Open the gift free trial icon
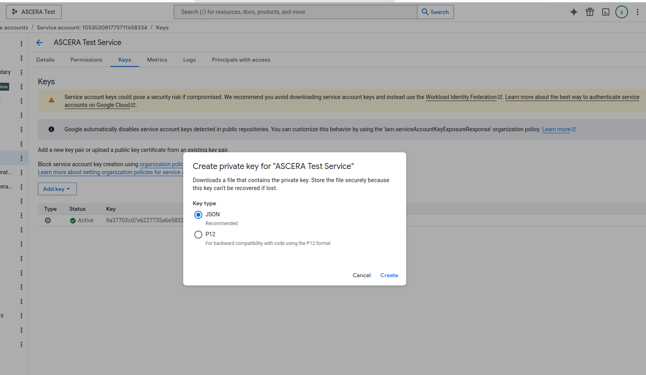The width and height of the screenshot is (646, 375). pyautogui.click(x=590, y=12)
